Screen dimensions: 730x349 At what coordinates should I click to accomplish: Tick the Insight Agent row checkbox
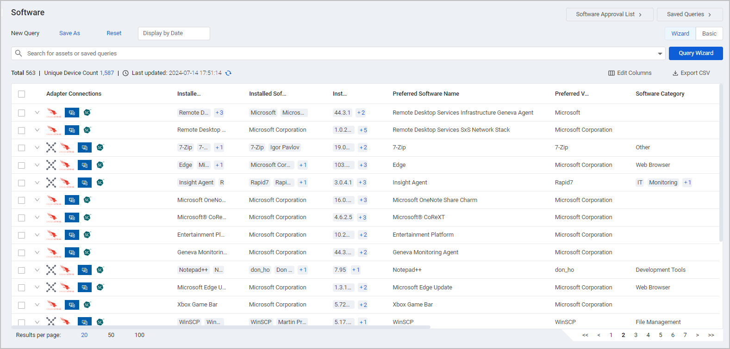click(21, 183)
